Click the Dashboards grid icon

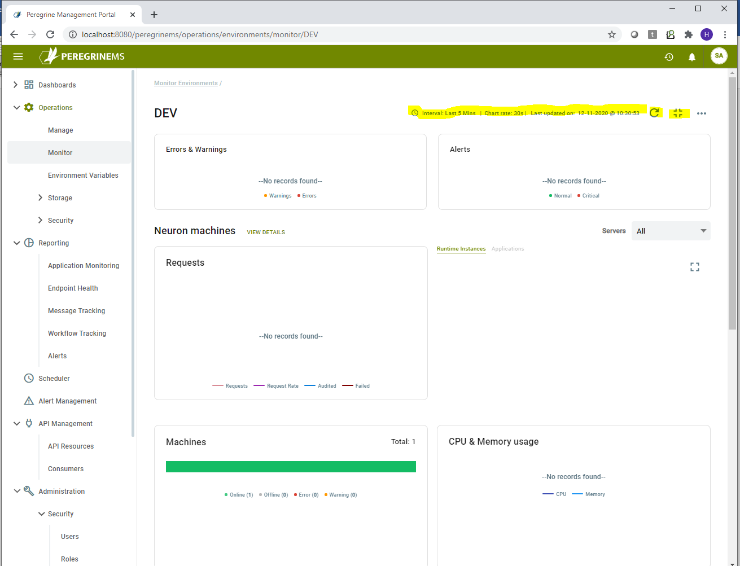(29, 85)
